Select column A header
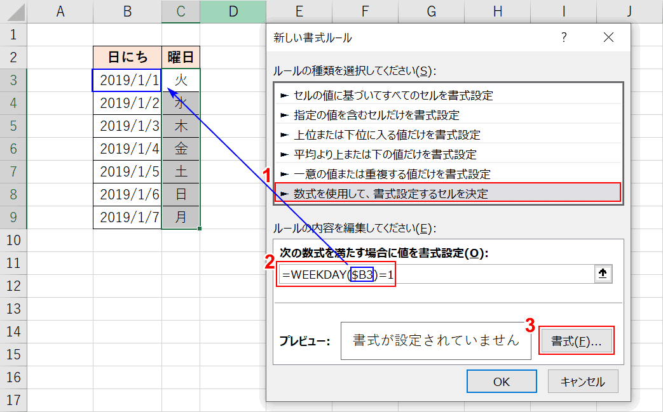The height and width of the screenshot is (412, 663). coord(60,11)
